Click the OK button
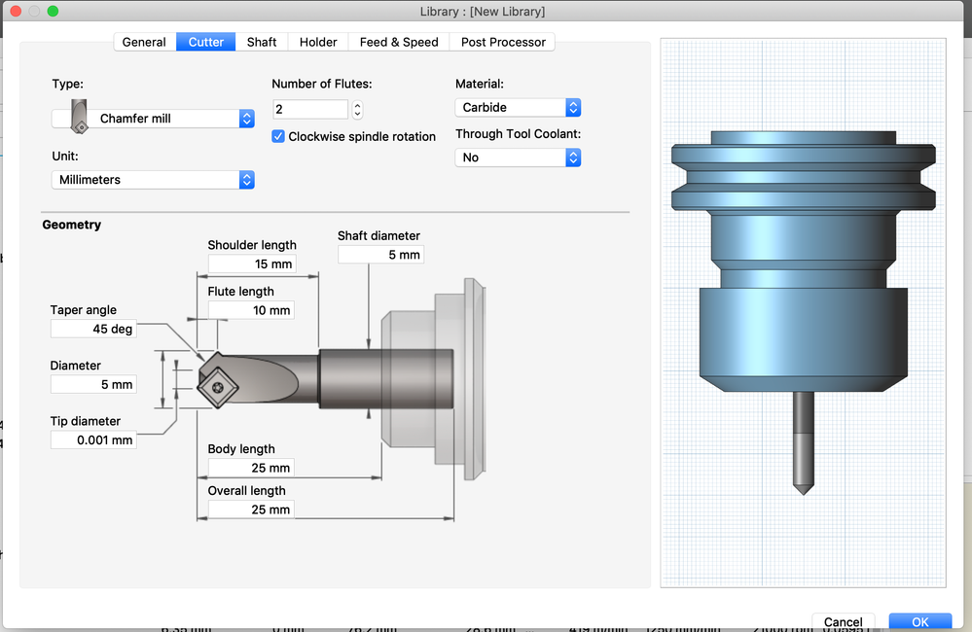The height and width of the screenshot is (632, 972). [x=919, y=621]
